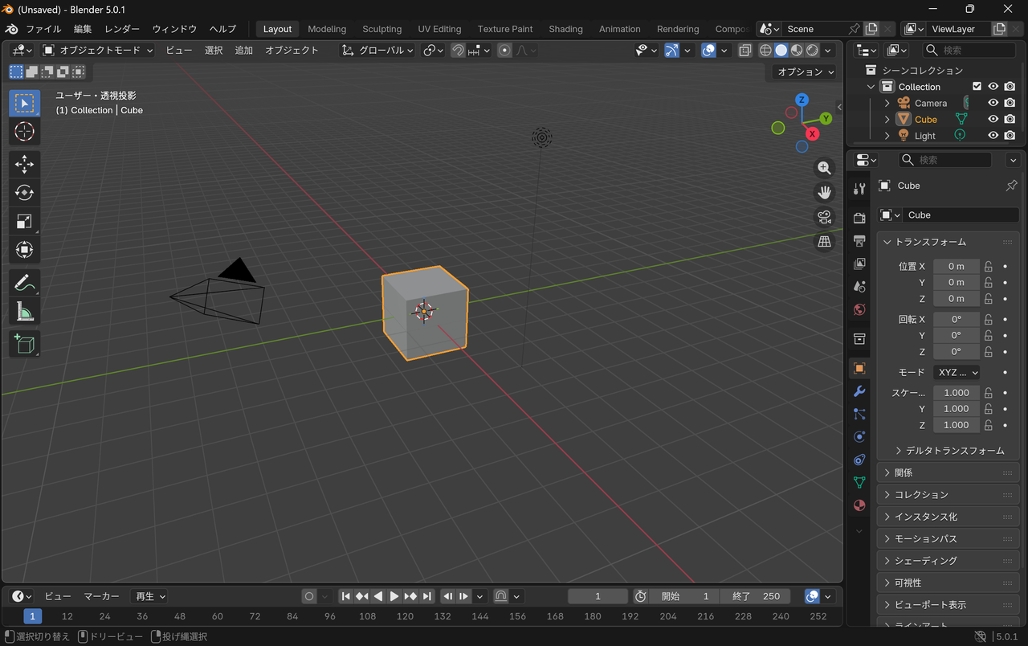Open the レンダー menu

pos(121,28)
